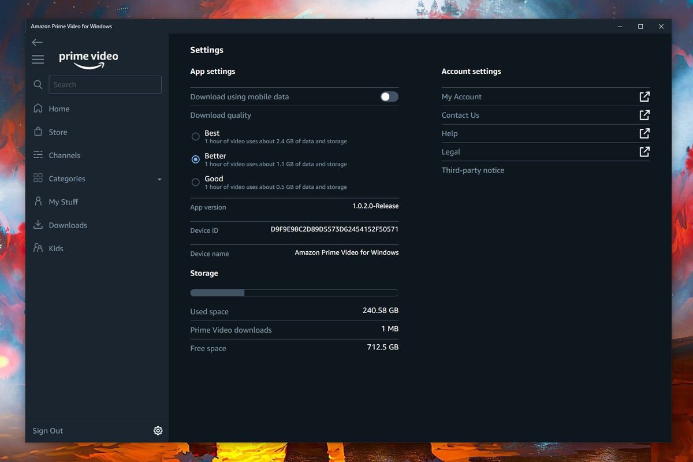Minimize the Prime Video window

tap(620, 27)
